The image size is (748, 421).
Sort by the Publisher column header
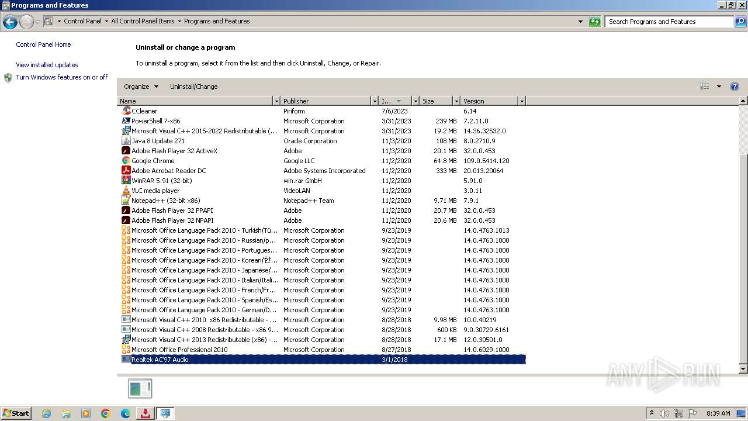coord(326,101)
